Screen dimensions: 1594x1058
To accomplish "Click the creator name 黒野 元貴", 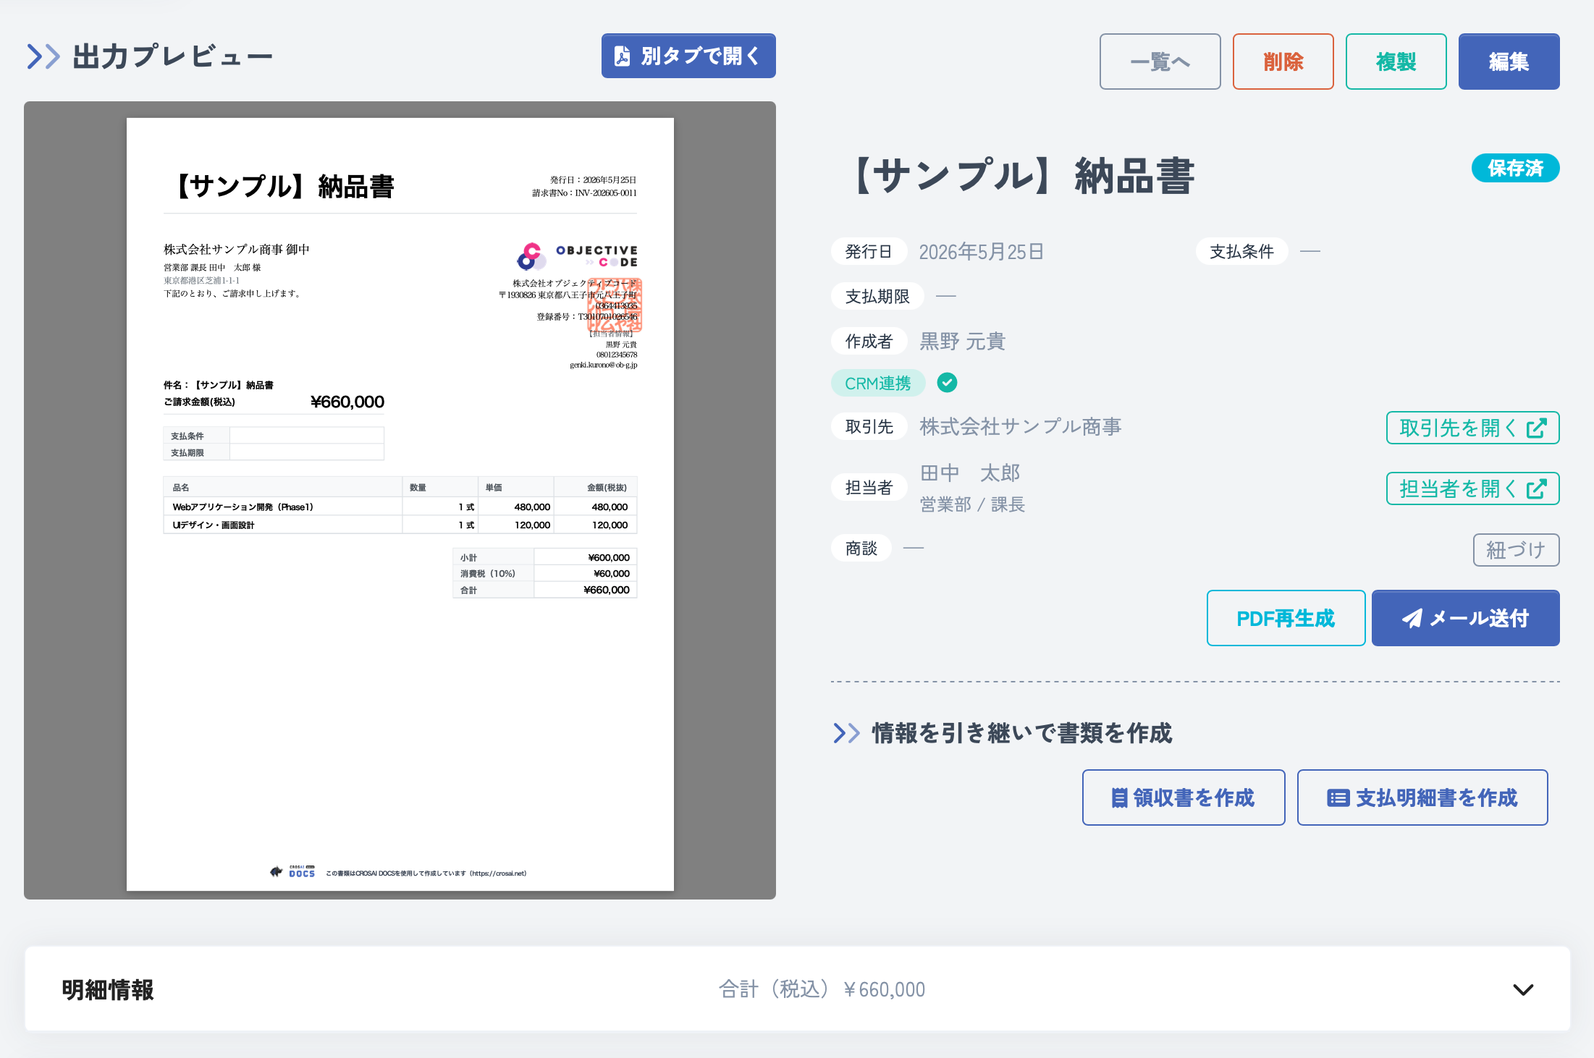I will [x=962, y=342].
